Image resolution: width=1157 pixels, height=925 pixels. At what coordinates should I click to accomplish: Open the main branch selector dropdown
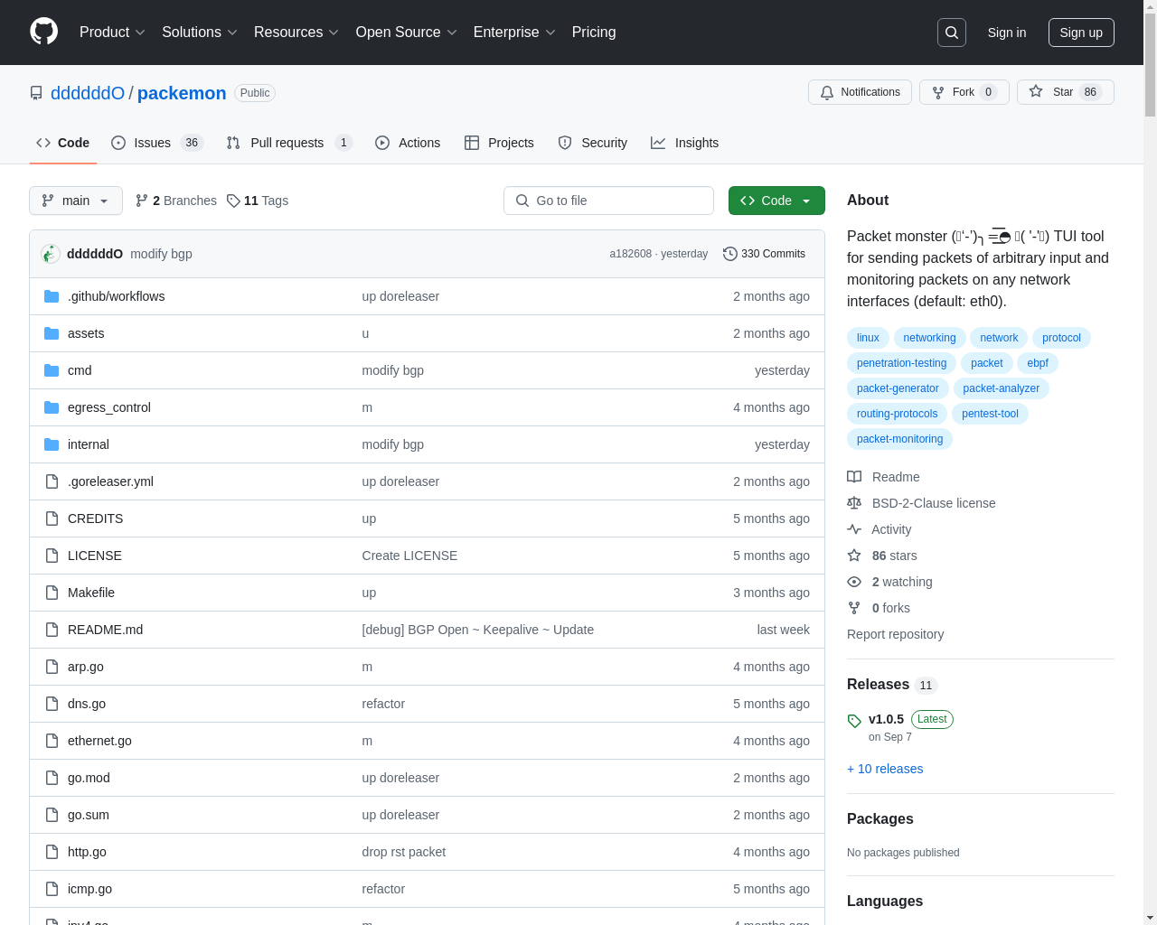point(76,201)
